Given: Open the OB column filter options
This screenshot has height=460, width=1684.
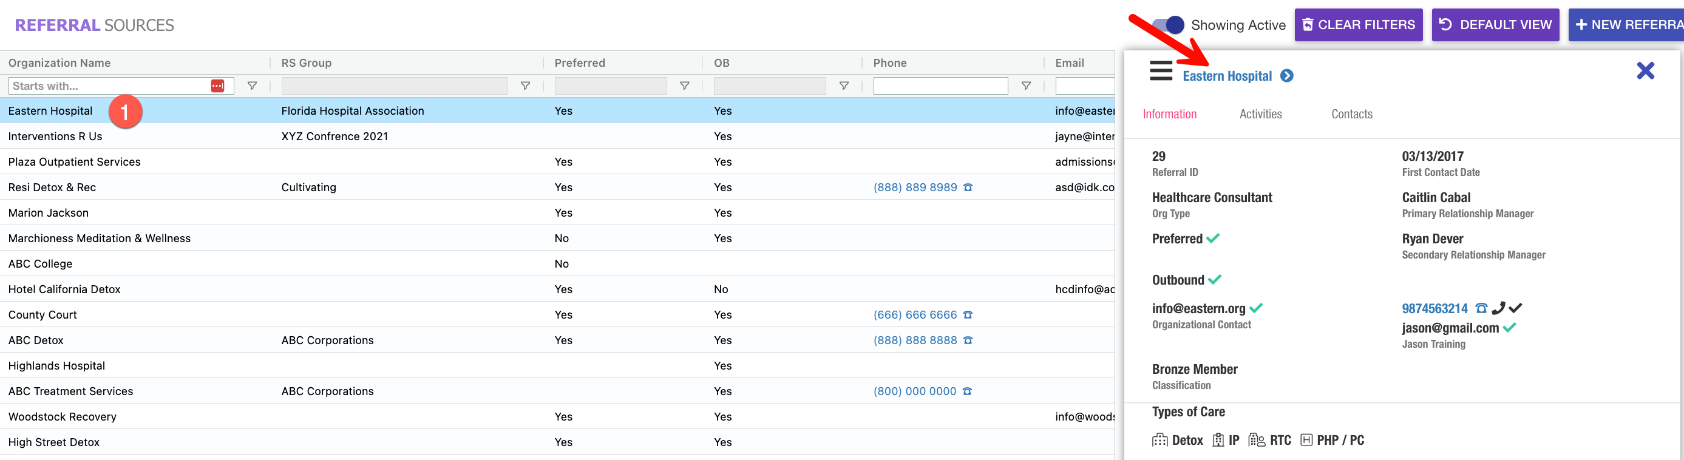Looking at the screenshot, I should [x=844, y=86].
